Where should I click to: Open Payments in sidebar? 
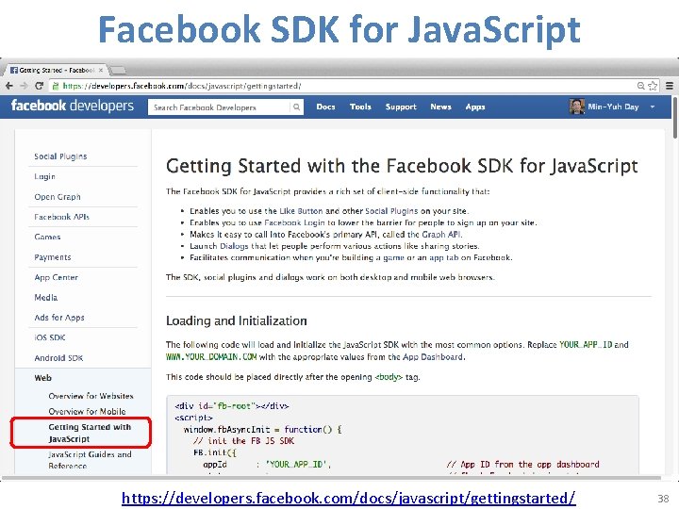point(53,257)
